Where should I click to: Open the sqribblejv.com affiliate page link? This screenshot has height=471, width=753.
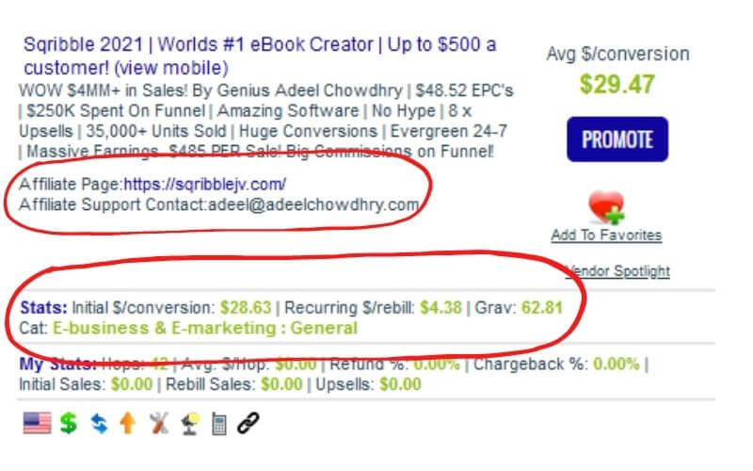coord(205,184)
